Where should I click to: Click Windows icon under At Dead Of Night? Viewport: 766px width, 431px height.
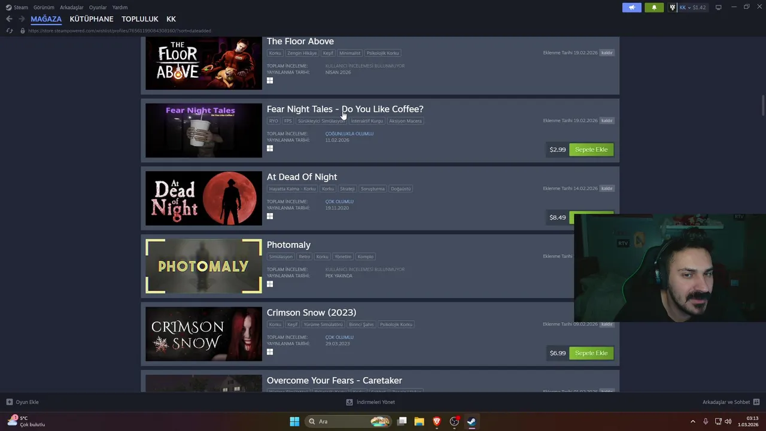[x=270, y=216]
